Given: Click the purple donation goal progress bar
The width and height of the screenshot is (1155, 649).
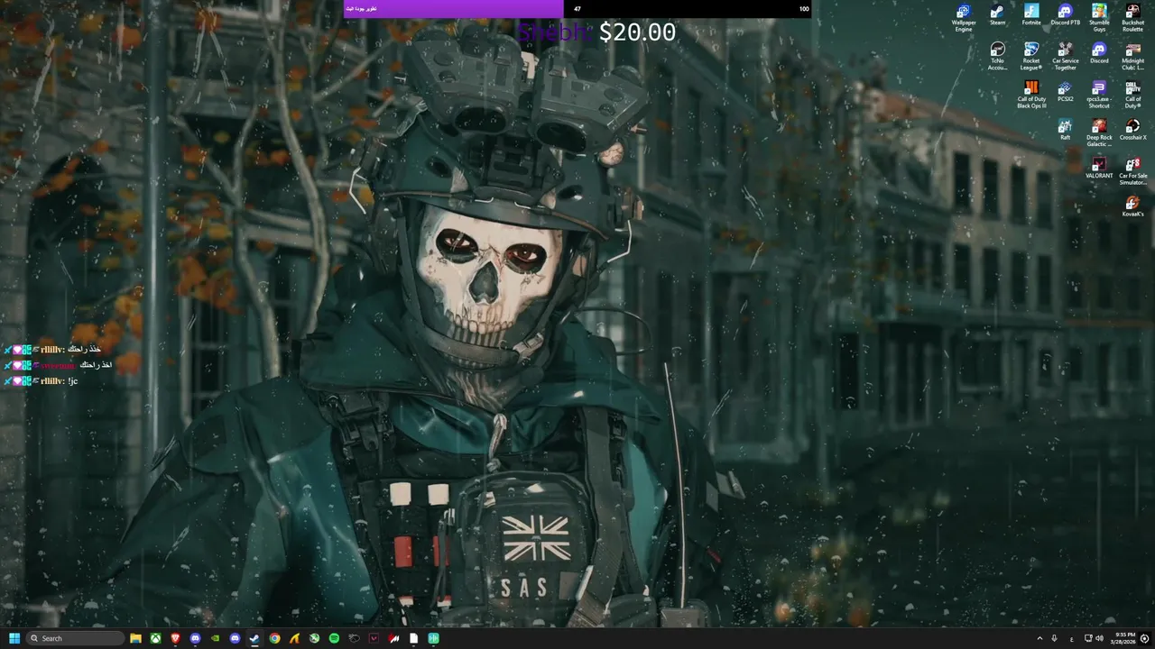Looking at the screenshot, I should point(453,9).
